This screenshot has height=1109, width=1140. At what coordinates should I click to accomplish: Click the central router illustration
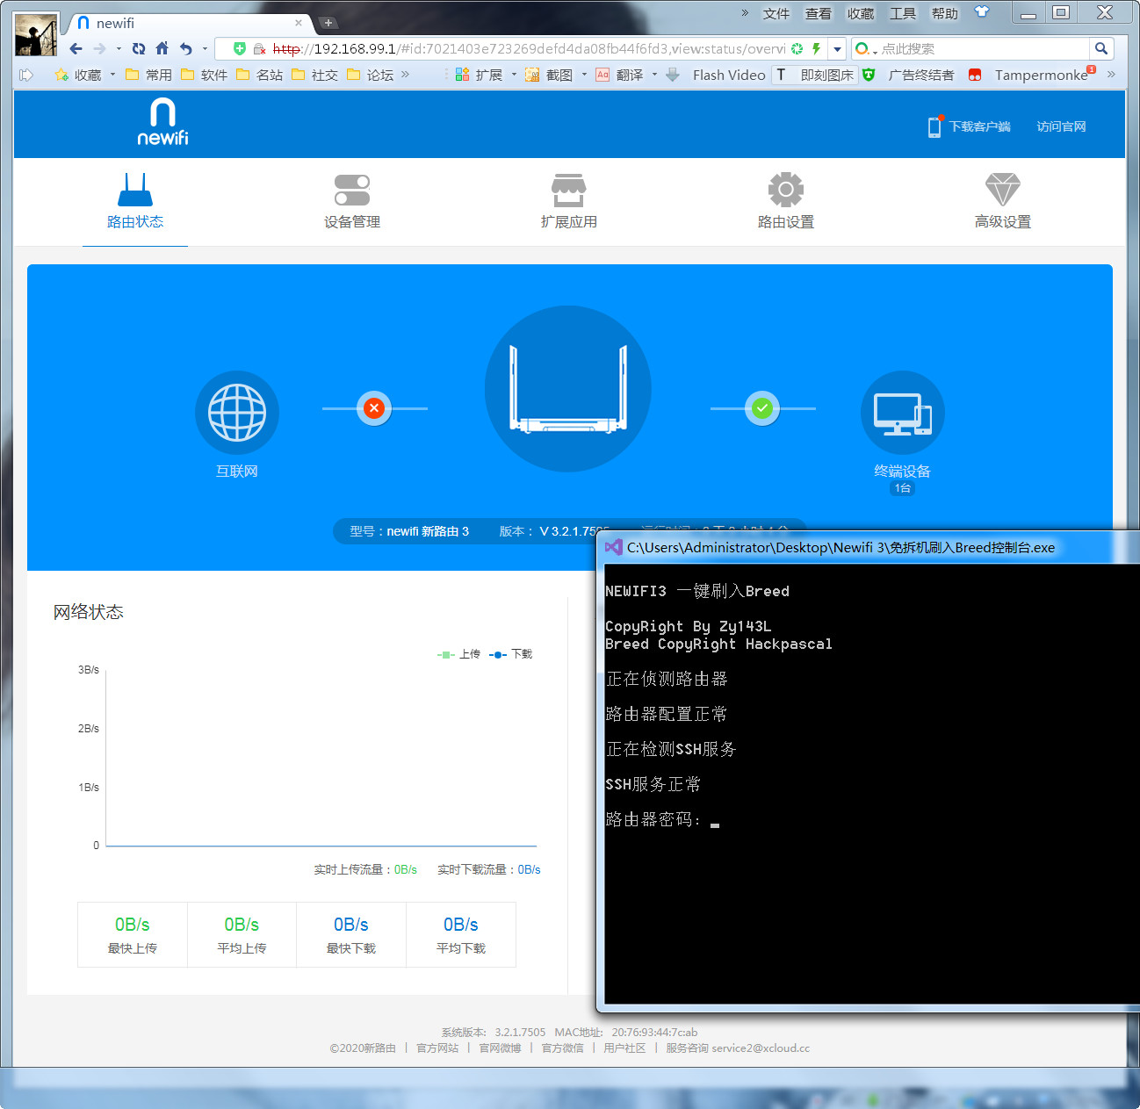[568, 389]
